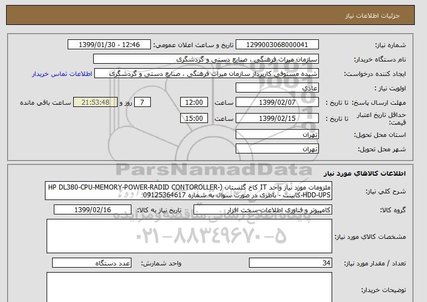Select the request creator field
427x302 pixels.
(x=206, y=74)
